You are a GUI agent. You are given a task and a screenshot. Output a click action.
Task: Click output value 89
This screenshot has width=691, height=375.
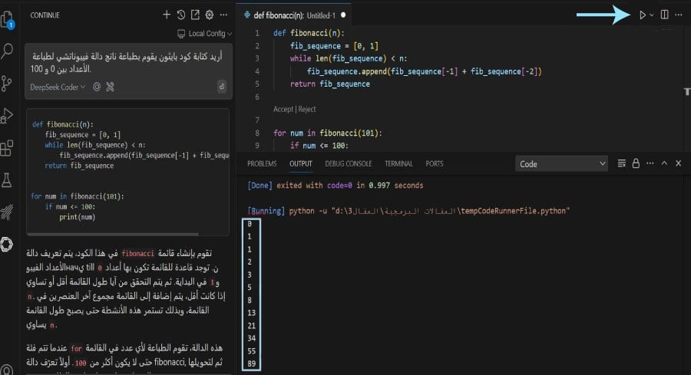click(251, 363)
